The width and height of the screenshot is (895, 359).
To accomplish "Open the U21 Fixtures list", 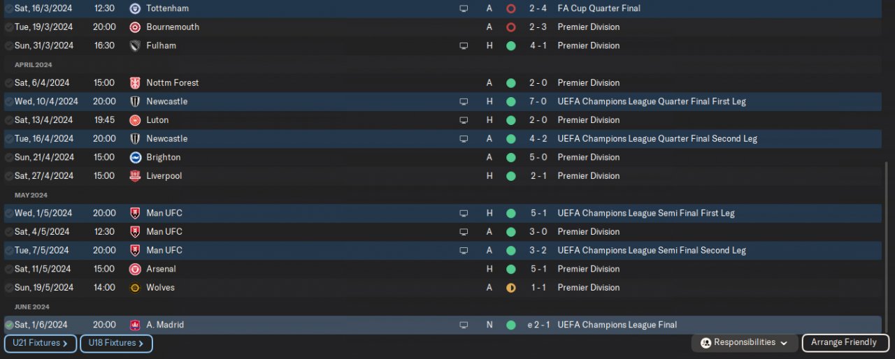I will click(41, 344).
